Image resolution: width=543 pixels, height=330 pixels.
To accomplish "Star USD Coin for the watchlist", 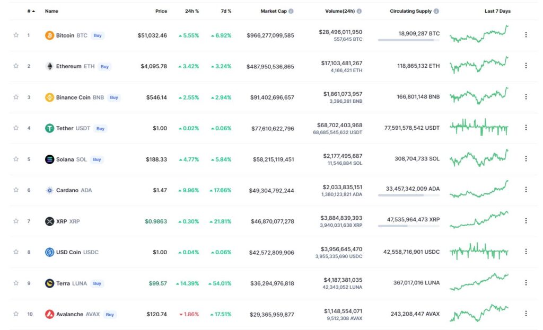I will 16,252.
